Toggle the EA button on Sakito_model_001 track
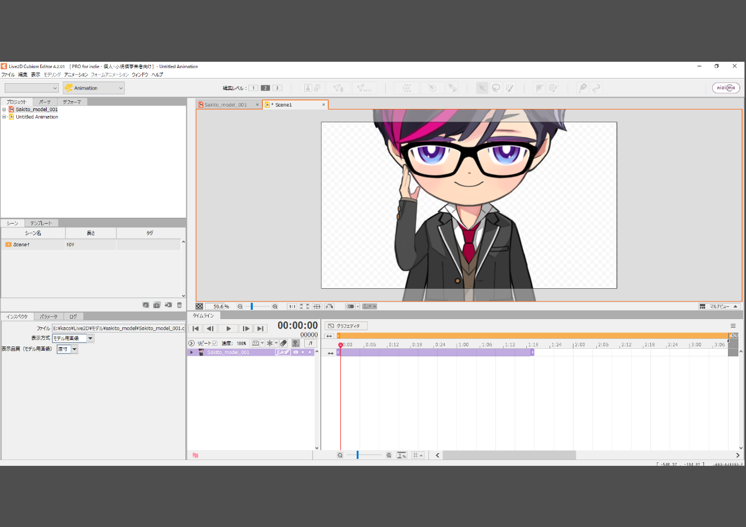Image resolution: width=746 pixels, height=527 pixels. click(283, 352)
